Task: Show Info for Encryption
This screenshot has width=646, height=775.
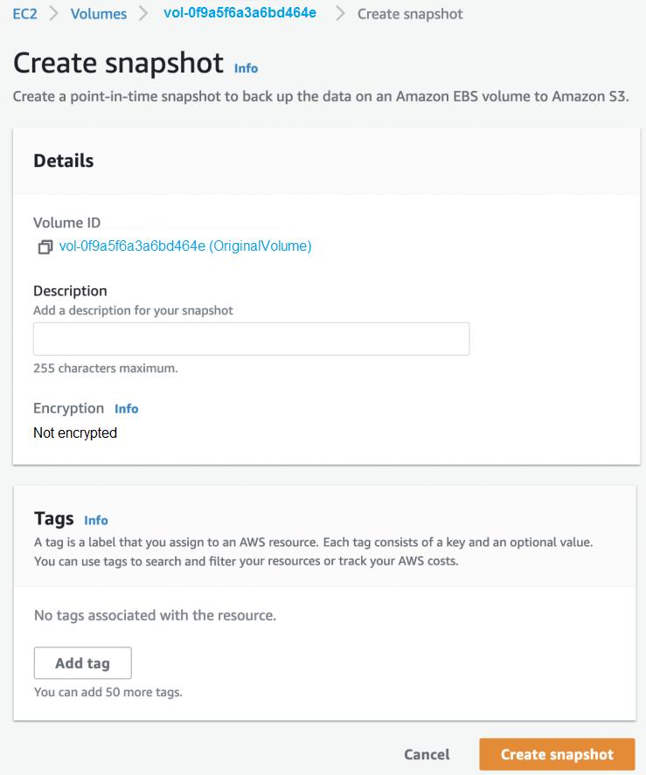Action: coord(126,409)
